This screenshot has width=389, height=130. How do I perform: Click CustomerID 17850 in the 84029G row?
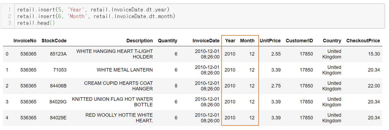(x=306, y=102)
